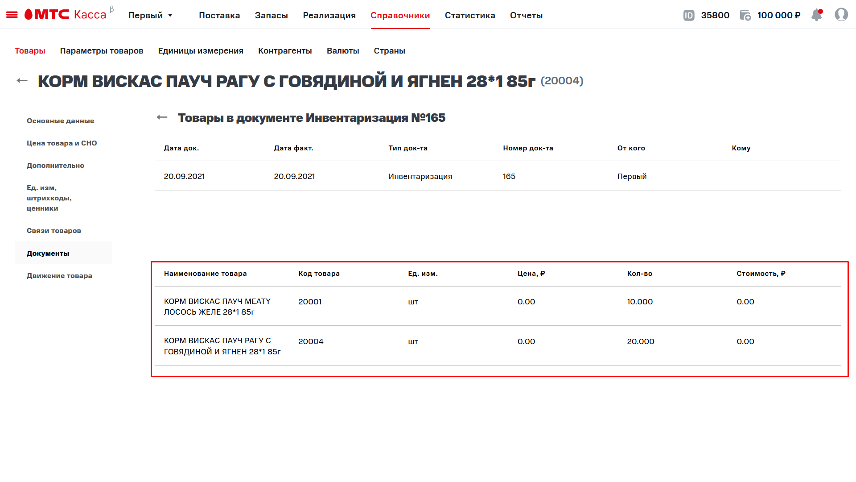856x482 pixels.
Task: Open the Справочники menu
Action: [x=400, y=15]
